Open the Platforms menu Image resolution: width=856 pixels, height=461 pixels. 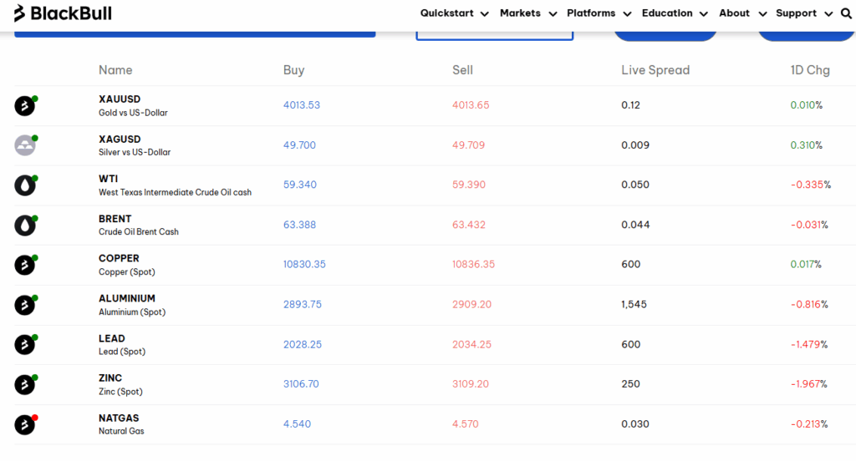click(591, 13)
